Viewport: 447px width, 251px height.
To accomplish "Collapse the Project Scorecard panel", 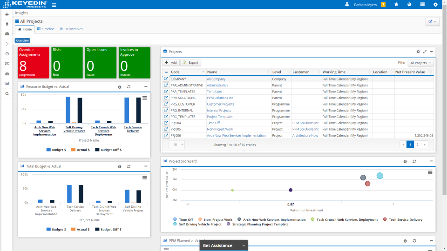I will 431,161.
